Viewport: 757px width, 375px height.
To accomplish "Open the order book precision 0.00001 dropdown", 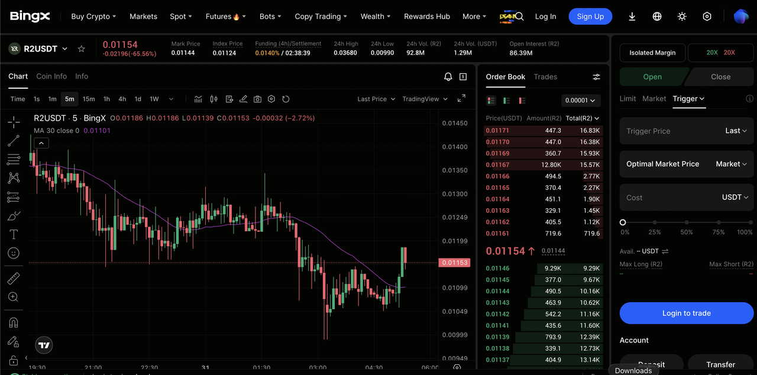I will [x=581, y=101].
